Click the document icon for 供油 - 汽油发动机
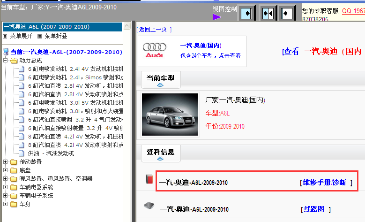This screenshot has width=365, height=222. 22,153
